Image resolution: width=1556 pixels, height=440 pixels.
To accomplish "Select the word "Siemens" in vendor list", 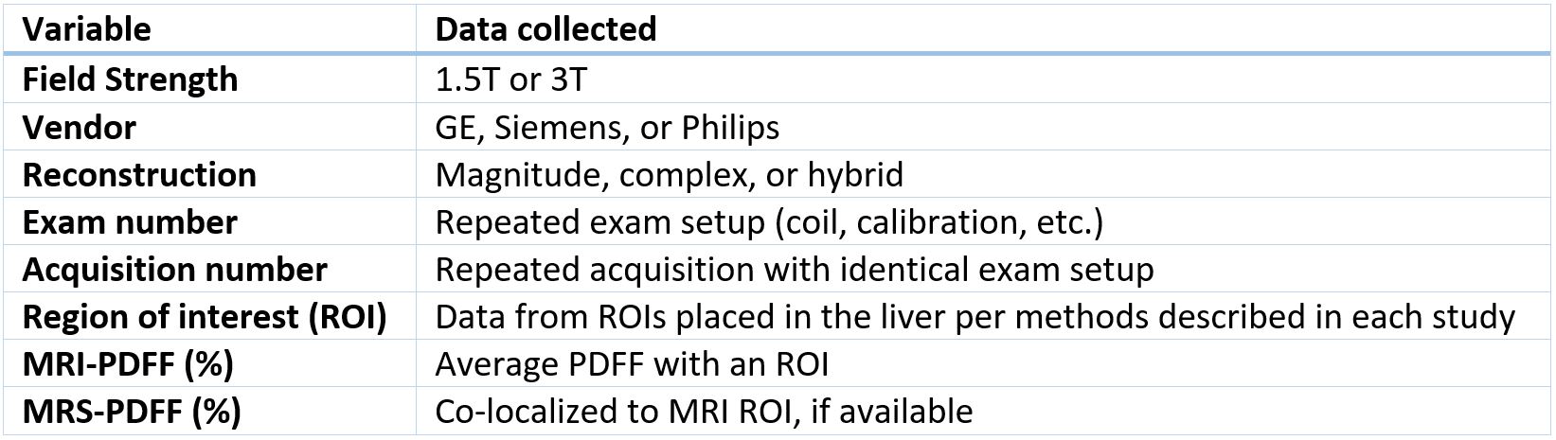I will (559, 127).
